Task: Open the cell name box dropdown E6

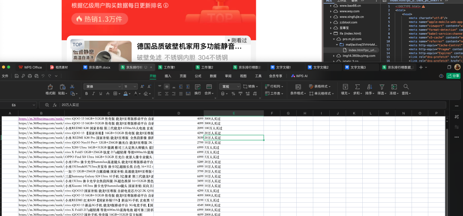Action: pyautogui.click(x=34, y=105)
